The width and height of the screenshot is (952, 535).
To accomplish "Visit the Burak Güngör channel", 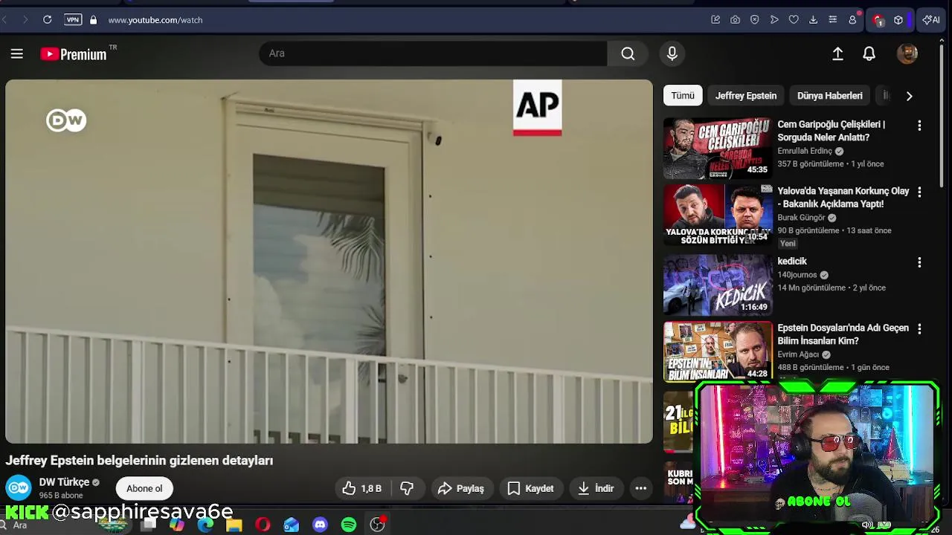I will [x=801, y=218].
